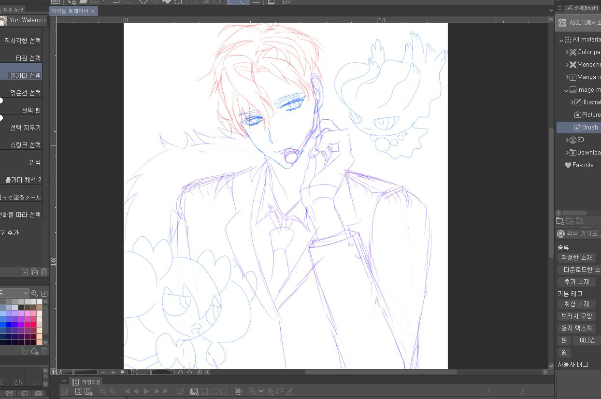This screenshot has height=399, width=601.
Task: Select the 올가미 선택 lasso sub tool
Action: (25, 75)
